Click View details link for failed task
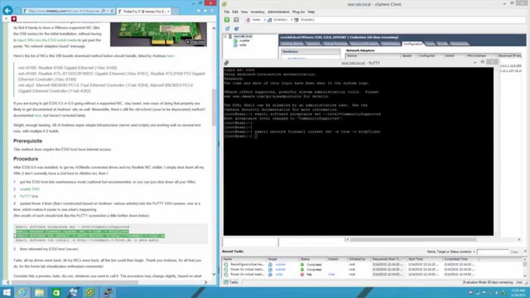Image resolution: width=530 pixels, height=298 pixels. tap(331, 274)
